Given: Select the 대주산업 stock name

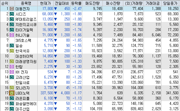Looking at the screenshot, I should click(x=23, y=109).
